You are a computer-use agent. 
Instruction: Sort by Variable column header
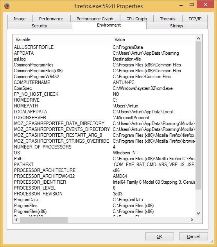(x=63, y=39)
